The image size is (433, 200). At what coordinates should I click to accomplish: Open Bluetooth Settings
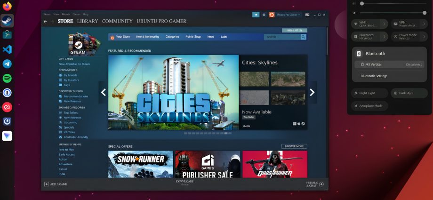click(374, 76)
